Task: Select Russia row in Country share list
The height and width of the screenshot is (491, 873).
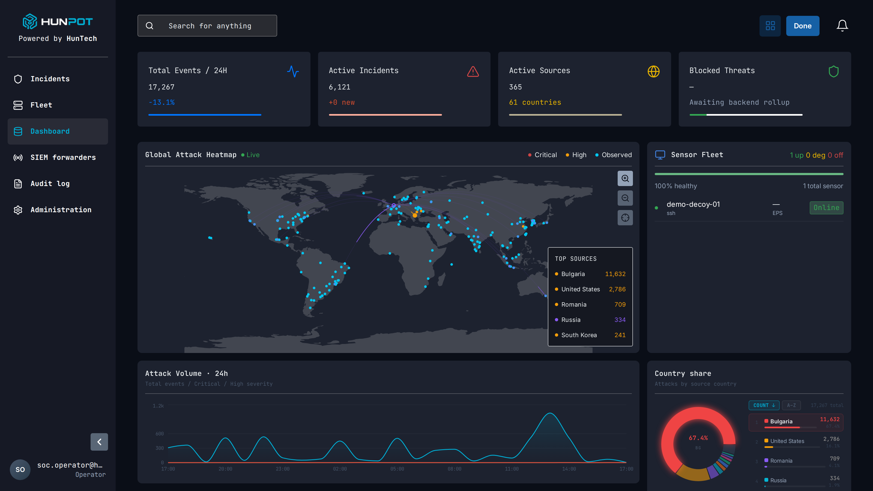Action: tap(796, 481)
